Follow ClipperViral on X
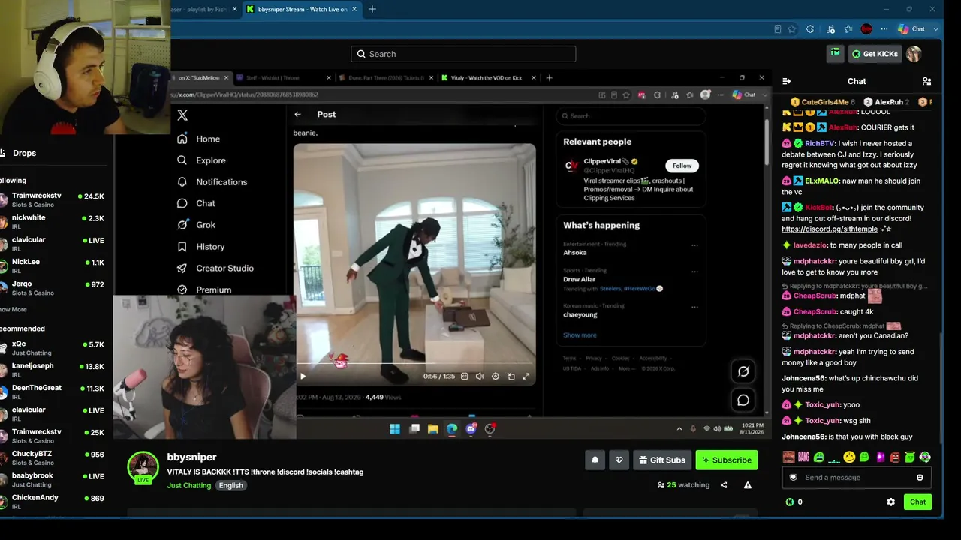The image size is (961, 540). 682,166
